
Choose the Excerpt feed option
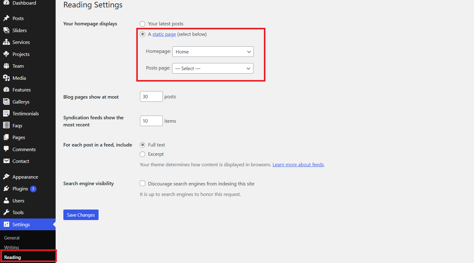tap(142, 154)
